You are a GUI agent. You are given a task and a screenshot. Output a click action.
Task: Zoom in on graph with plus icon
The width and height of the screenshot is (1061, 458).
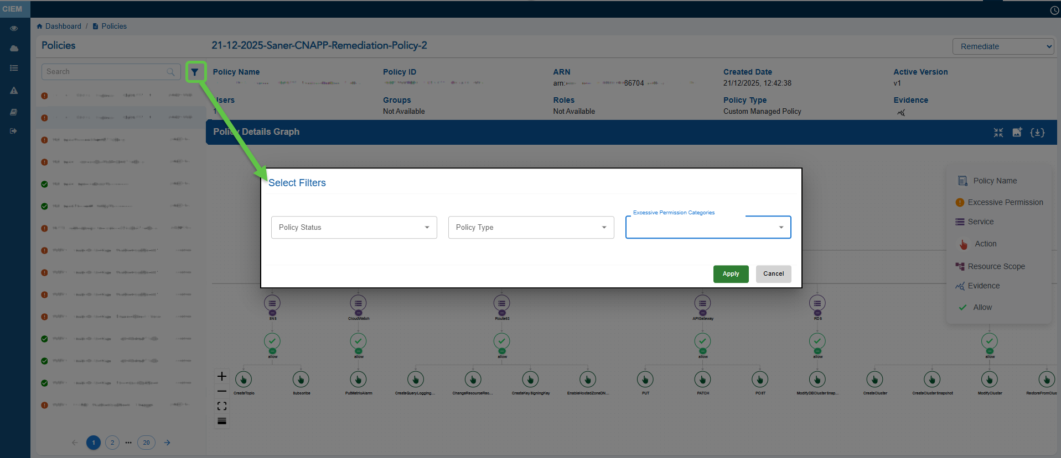coord(222,376)
